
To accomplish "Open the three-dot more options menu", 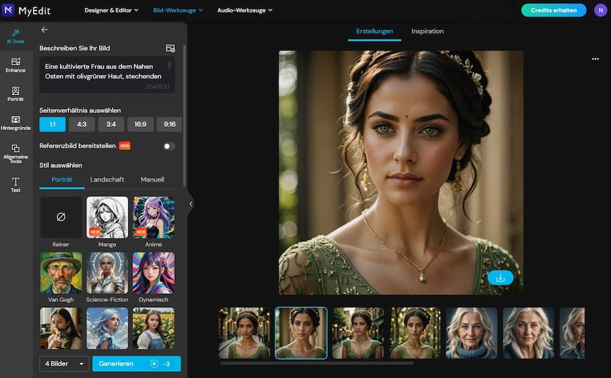I will point(595,59).
